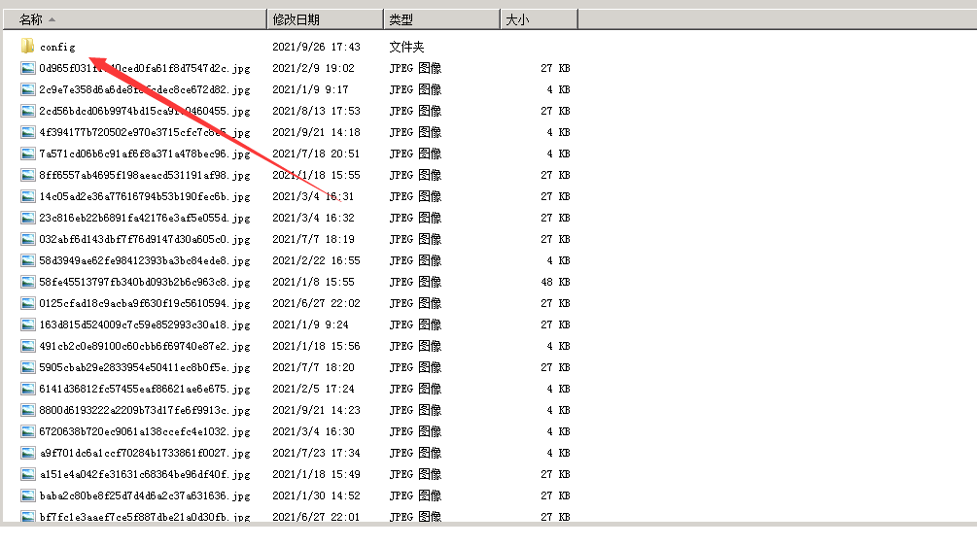This screenshot has width=977, height=546.
Task: Click the 文件夹 type cell
Action: click(406, 47)
